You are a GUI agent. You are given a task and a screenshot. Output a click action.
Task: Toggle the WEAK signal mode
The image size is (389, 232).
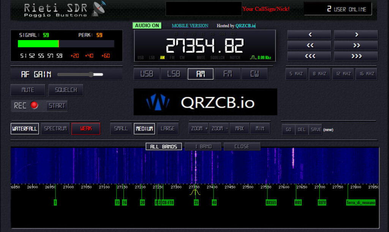[x=86, y=129]
